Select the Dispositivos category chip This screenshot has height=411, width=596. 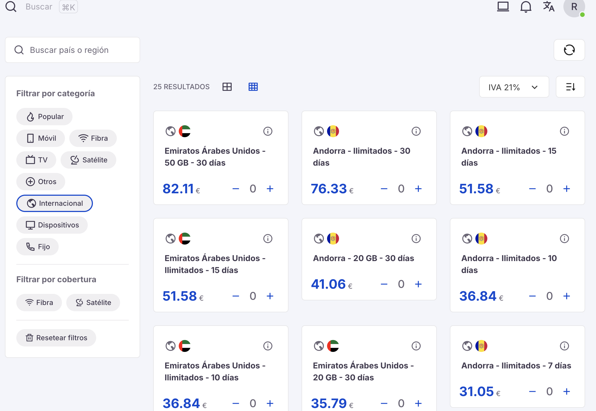point(52,225)
